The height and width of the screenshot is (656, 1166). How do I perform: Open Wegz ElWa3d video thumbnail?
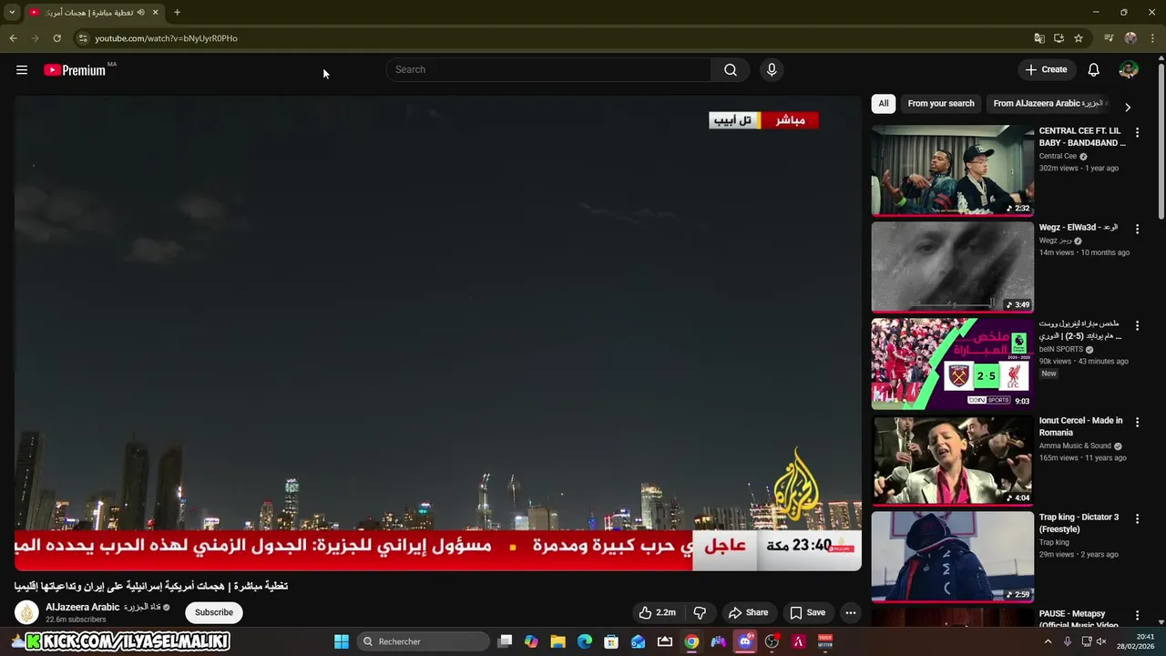coord(952,267)
